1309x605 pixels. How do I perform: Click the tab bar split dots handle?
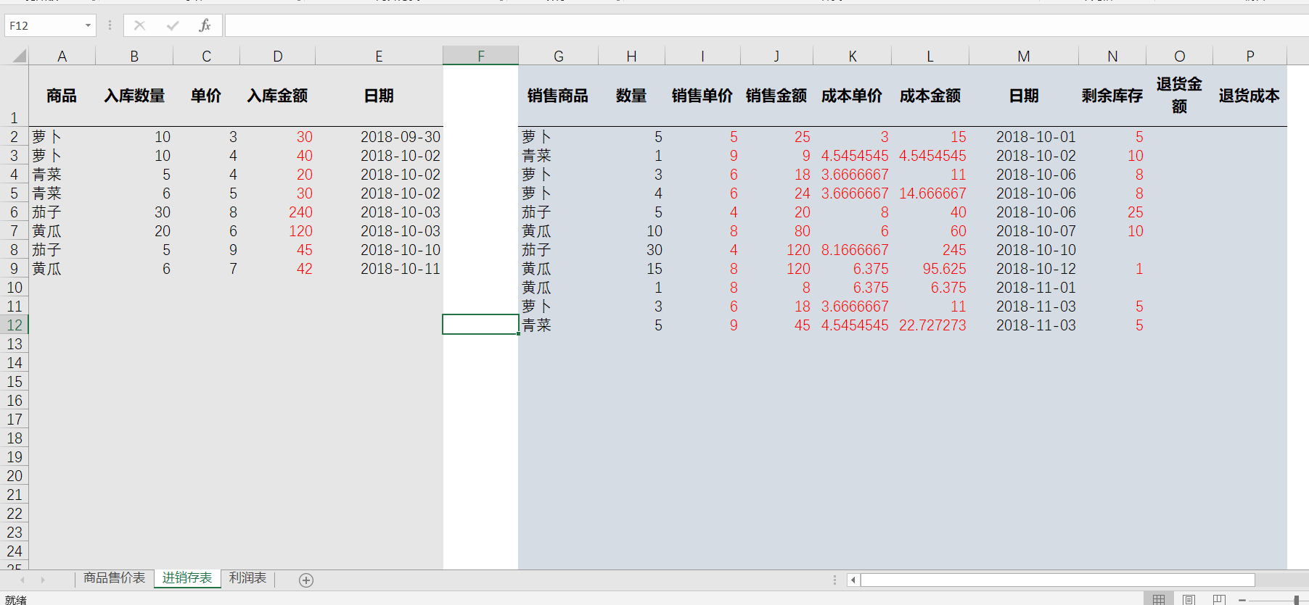[x=834, y=580]
